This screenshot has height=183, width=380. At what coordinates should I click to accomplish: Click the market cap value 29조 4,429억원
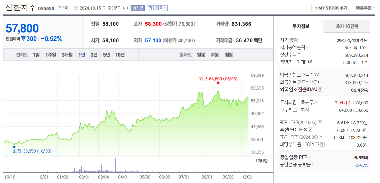pyautogui.click(x=352, y=40)
